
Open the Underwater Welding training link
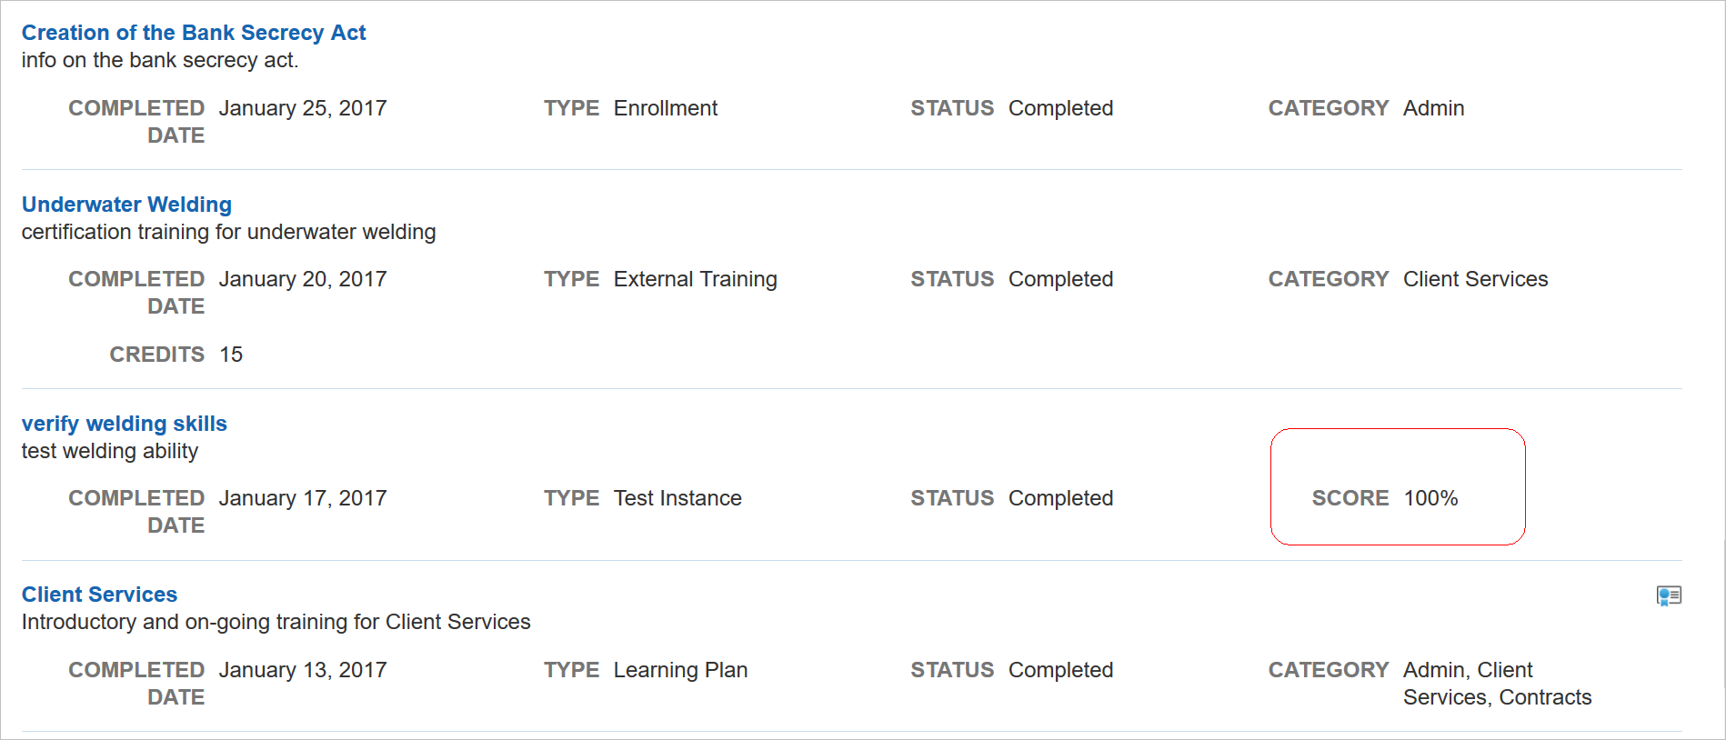click(x=126, y=205)
